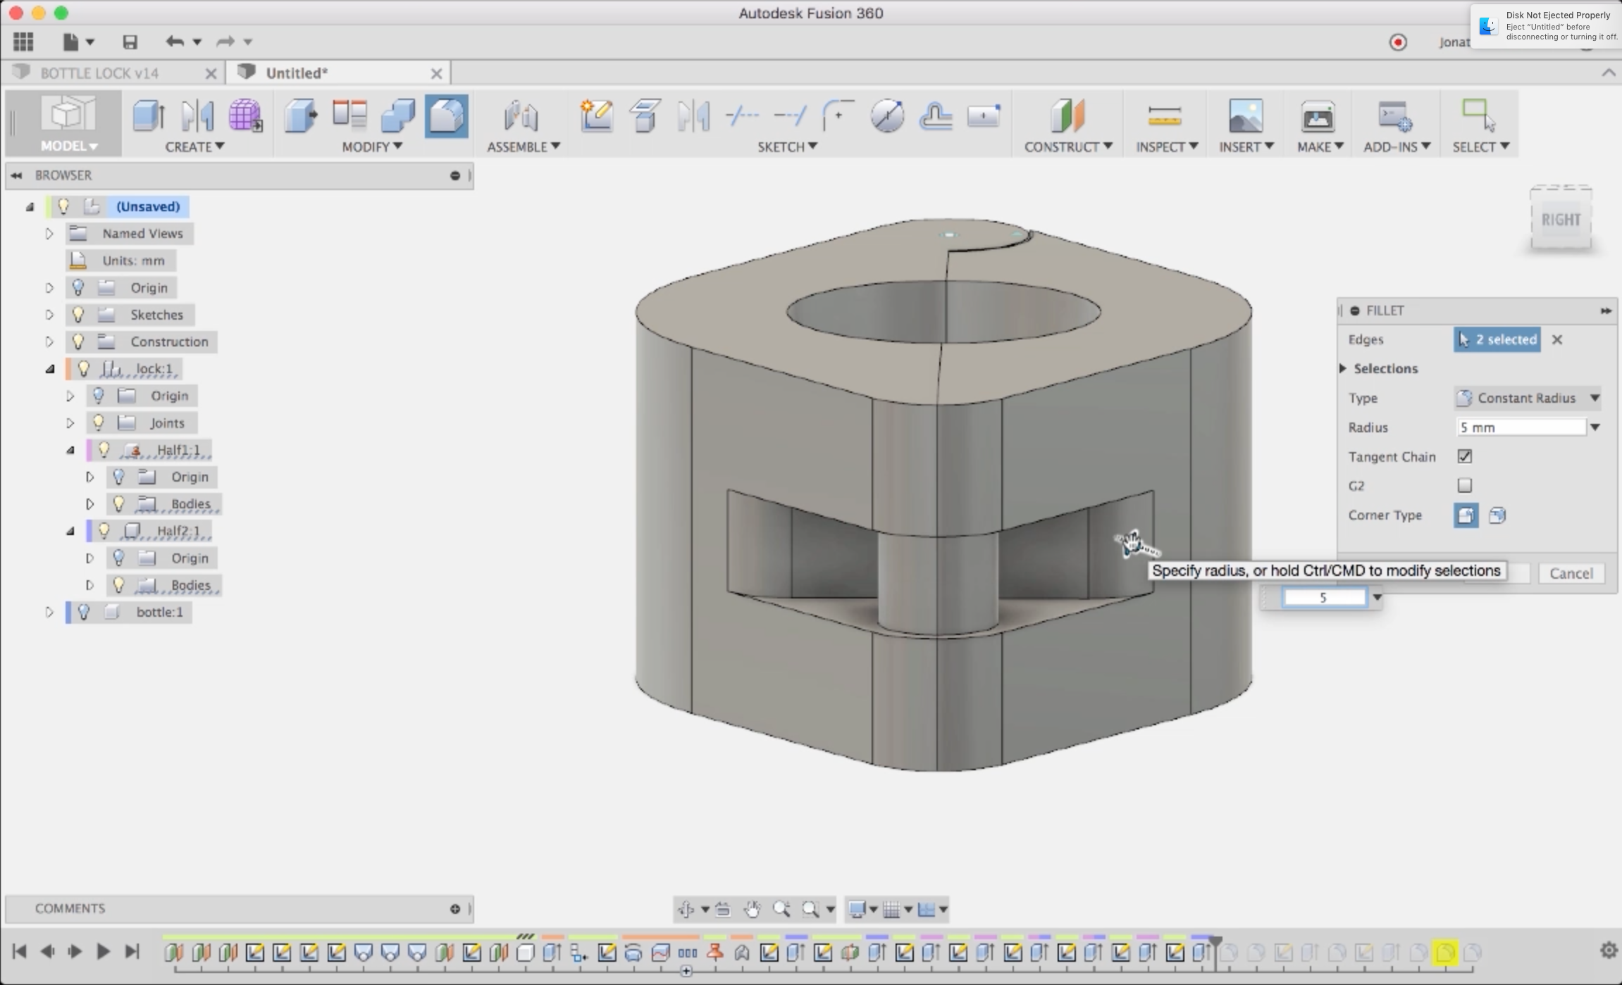The height and width of the screenshot is (985, 1622).
Task: Toggle visibility bulb of bottle:1
Action: click(84, 612)
